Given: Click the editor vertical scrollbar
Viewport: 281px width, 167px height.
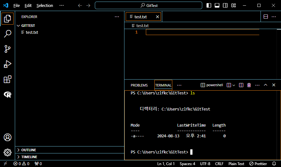Looking at the screenshot, I should [x=279, y=54].
